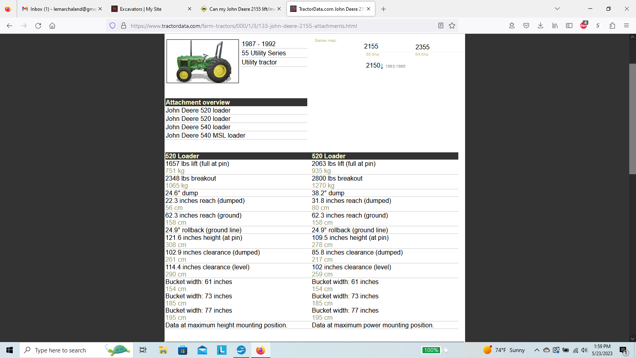The height and width of the screenshot is (358, 636).
Task: Open the Firefox application menu
Action: [x=626, y=26]
